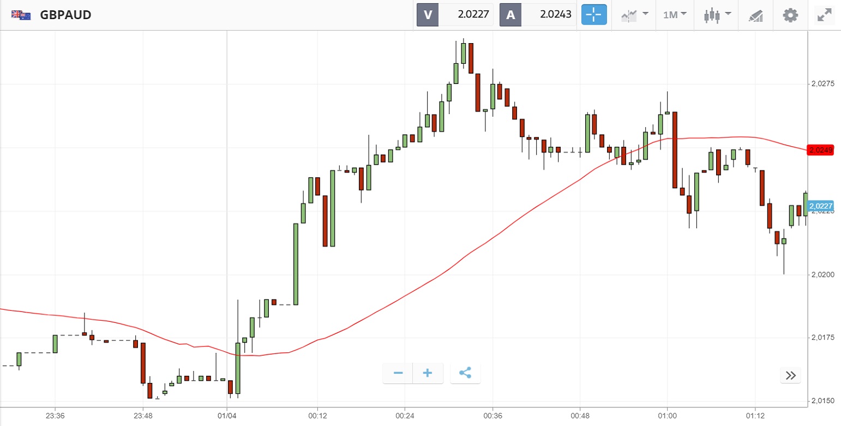
Task: Click the A buy price button
Action: [x=538, y=15]
